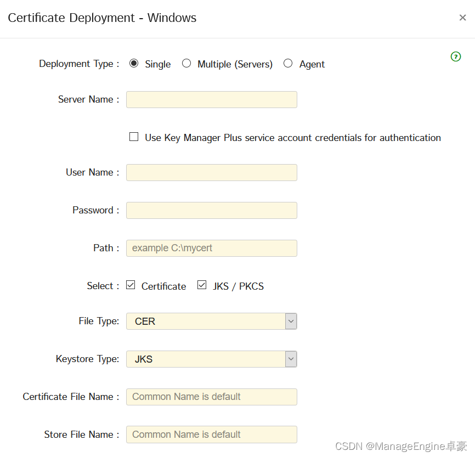
Task: Focus the Path field with example C:\mycert
Action: 212,248
